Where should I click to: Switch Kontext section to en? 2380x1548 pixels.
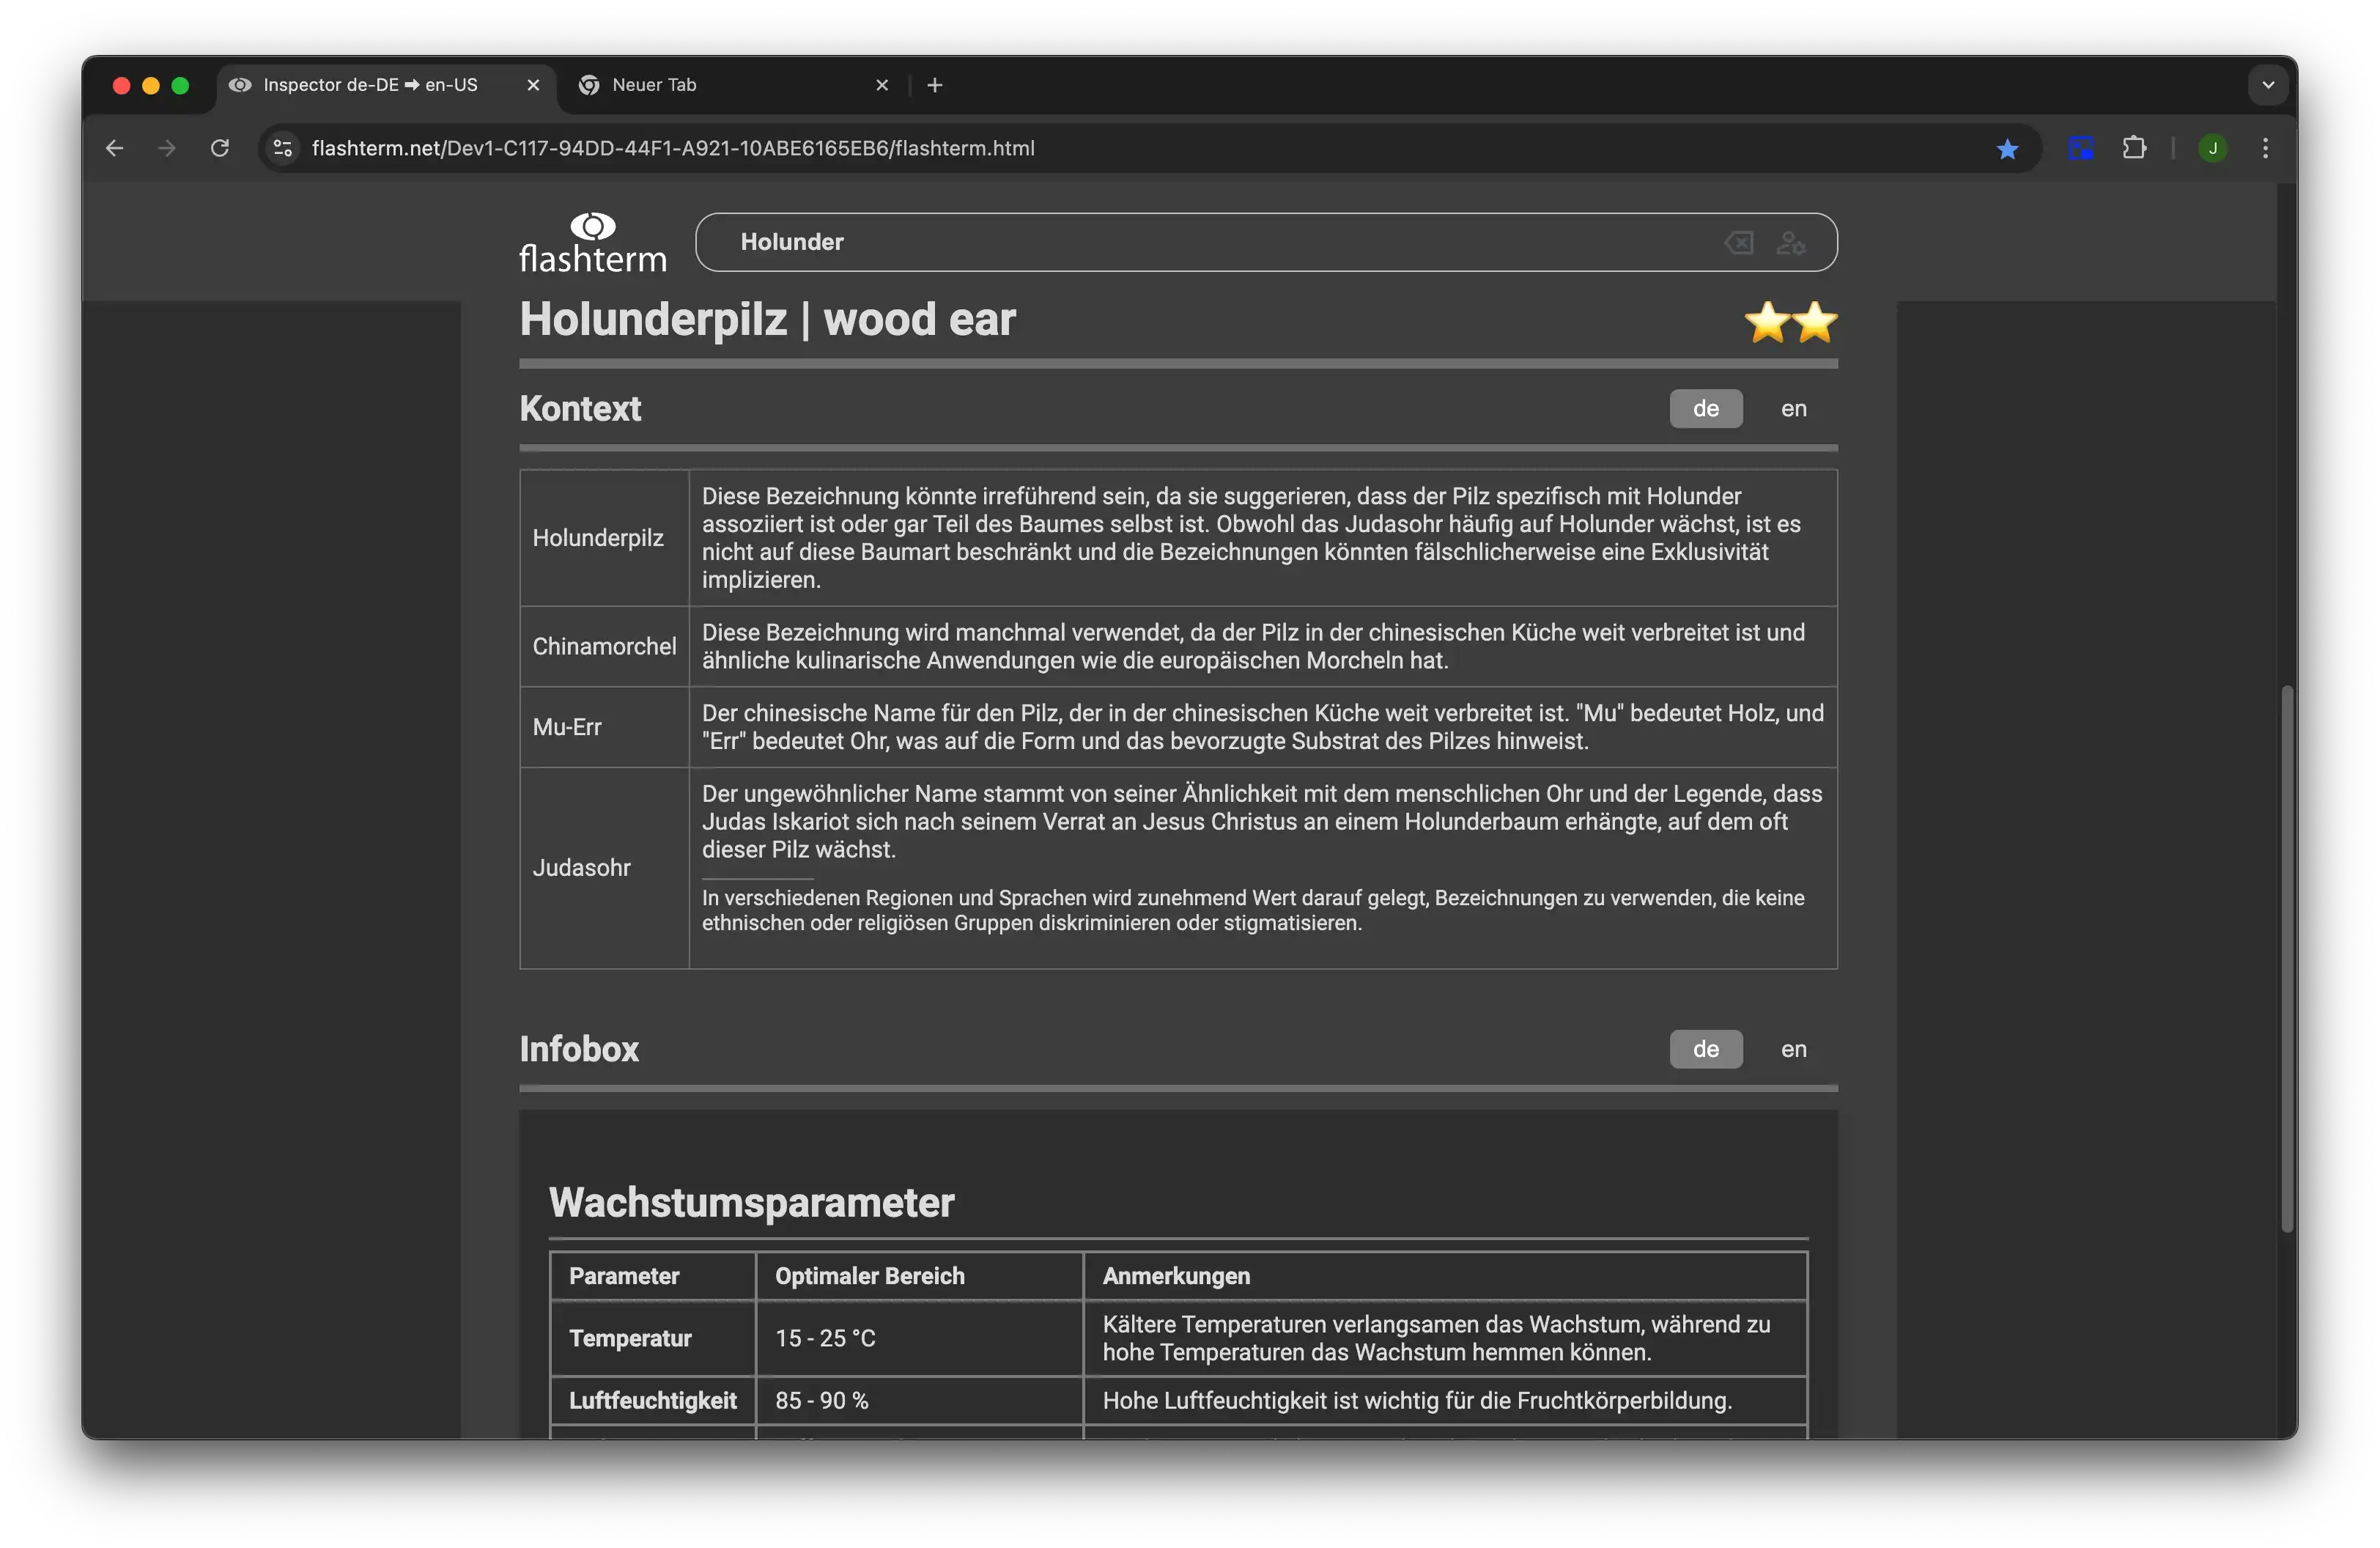coord(1793,409)
